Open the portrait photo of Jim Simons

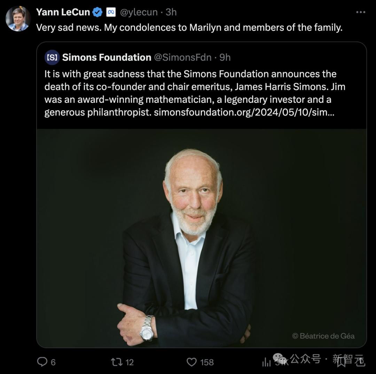tap(202, 237)
